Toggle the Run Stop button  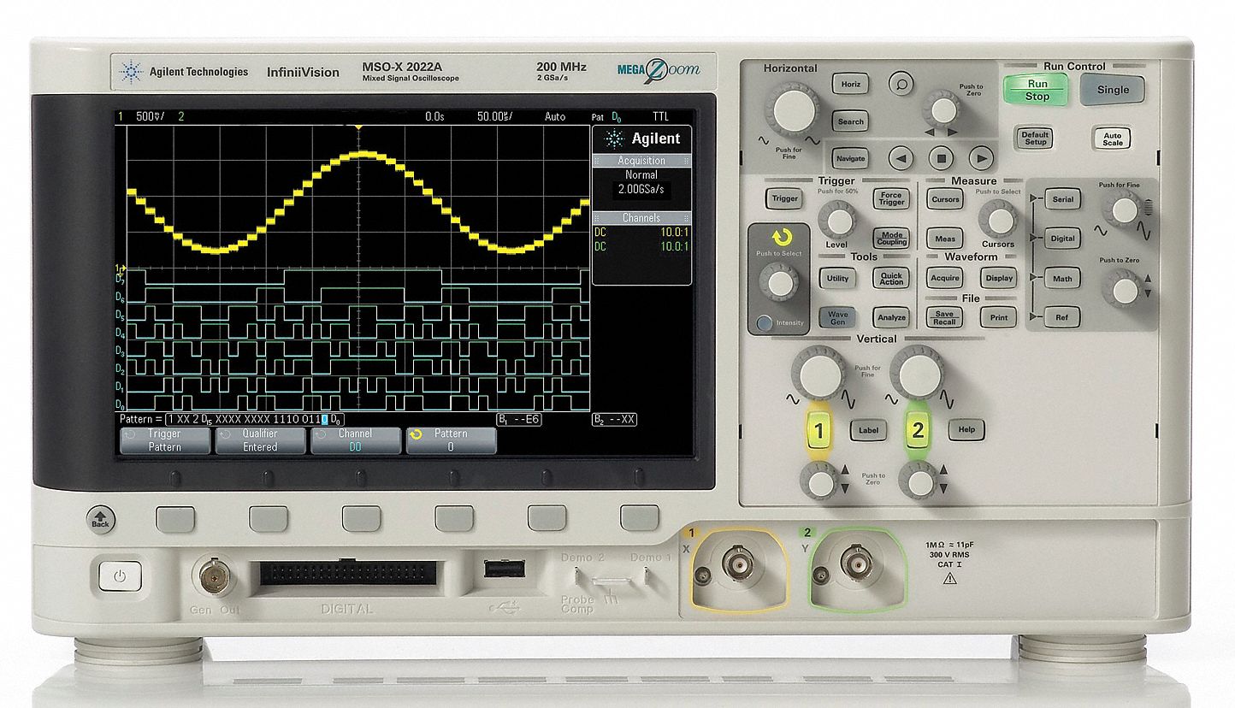coord(1036,90)
